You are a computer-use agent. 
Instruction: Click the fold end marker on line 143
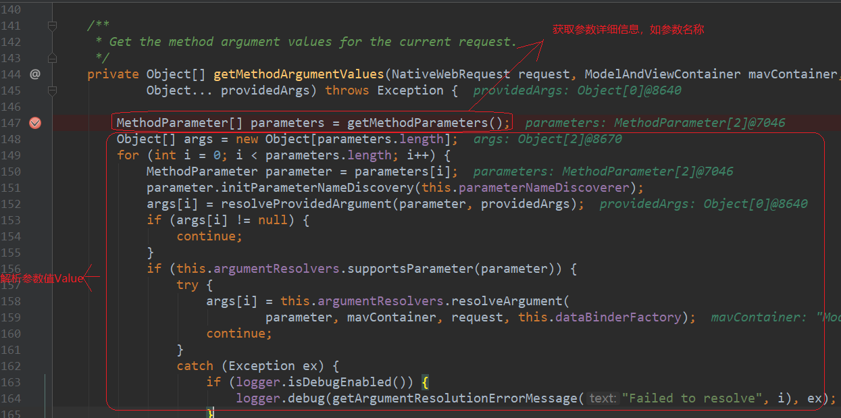(52, 58)
